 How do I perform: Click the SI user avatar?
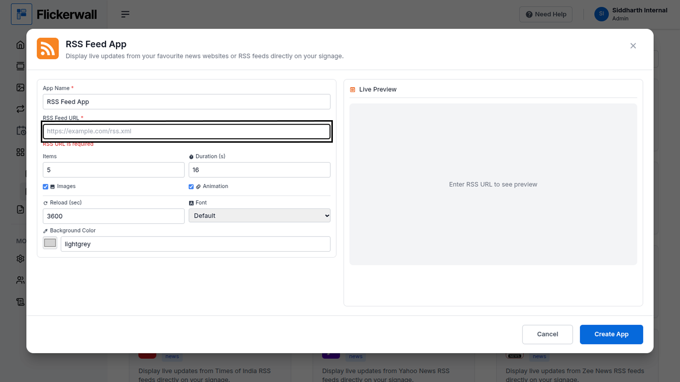pyautogui.click(x=601, y=14)
